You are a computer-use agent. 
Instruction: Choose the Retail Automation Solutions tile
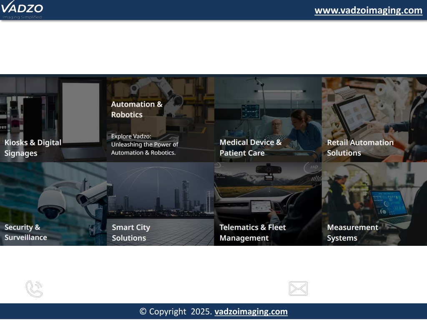coord(374,120)
